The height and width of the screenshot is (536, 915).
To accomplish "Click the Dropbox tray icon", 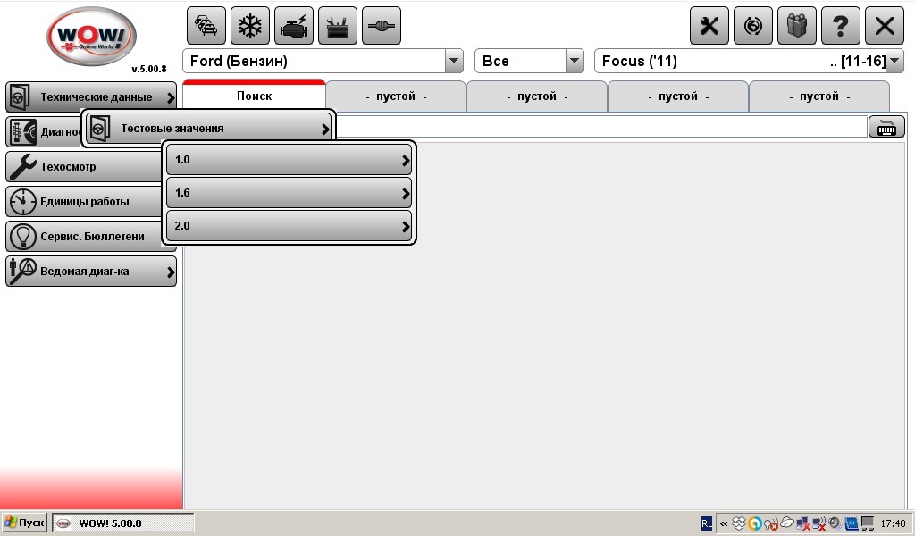I will 739,523.
